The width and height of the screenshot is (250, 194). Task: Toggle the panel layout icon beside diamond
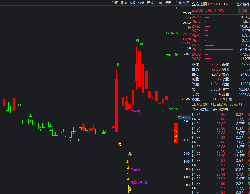(x=175, y=8)
